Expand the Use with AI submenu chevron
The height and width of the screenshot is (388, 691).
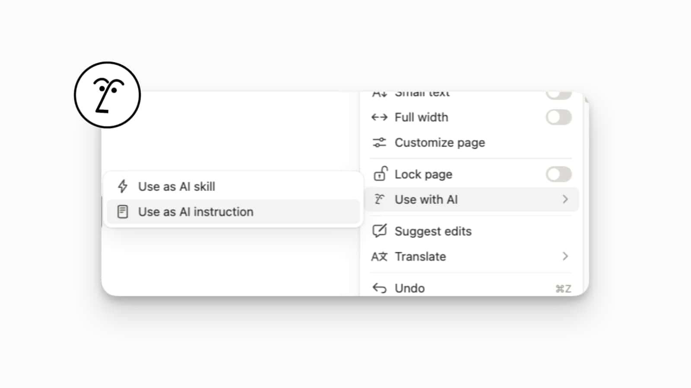click(x=565, y=199)
